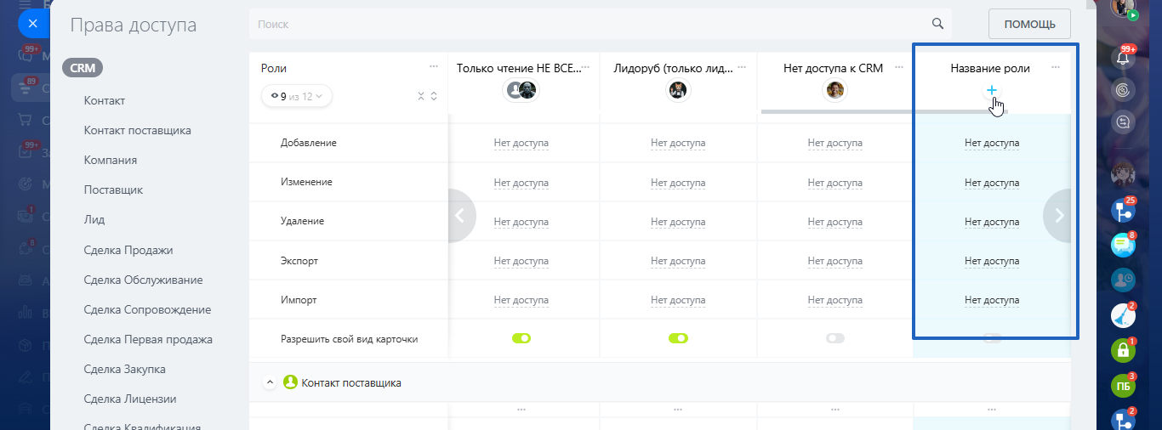Viewport: 1162px width, 430px height.
Task: Collapse all sections icon in Роли header
Action: click(x=420, y=96)
